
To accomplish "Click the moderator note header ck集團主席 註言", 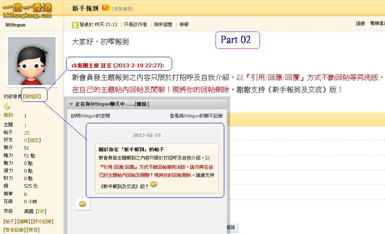I will [118, 65].
